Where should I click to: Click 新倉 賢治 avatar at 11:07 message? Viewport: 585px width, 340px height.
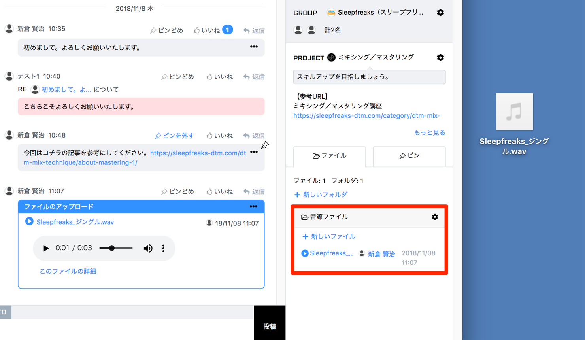[x=9, y=191]
